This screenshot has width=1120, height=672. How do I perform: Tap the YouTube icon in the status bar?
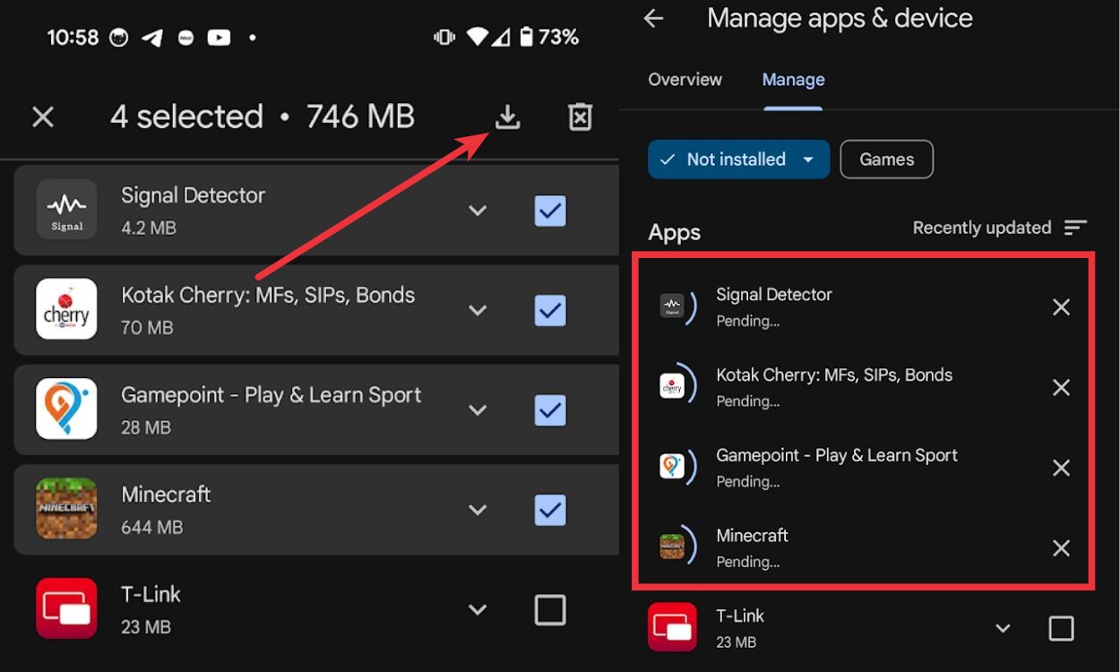tap(218, 37)
